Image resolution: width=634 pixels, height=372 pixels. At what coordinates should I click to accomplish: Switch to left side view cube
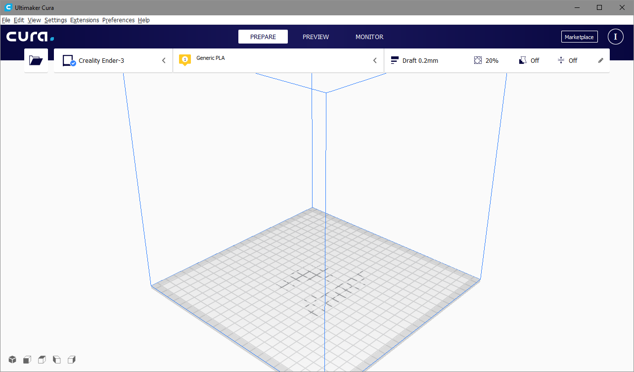coord(57,360)
